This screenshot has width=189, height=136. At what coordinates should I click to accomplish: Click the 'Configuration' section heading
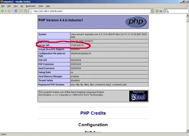point(93,125)
